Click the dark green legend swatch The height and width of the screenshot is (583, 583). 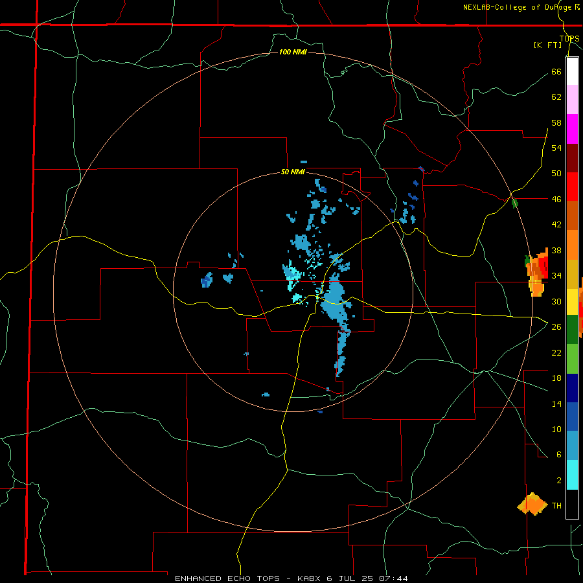pos(572,330)
